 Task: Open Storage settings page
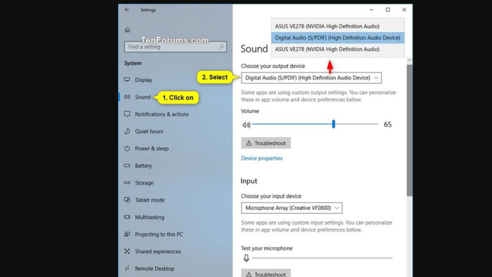(x=145, y=183)
